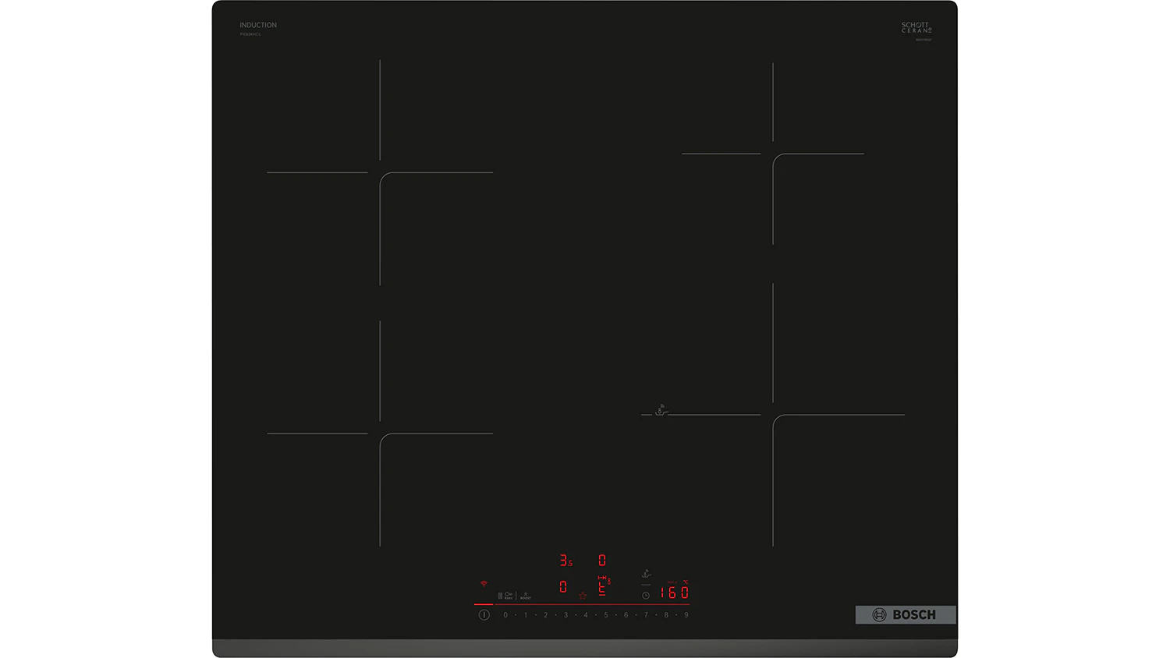This screenshot has width=1170, height=658.
Task: Select the zone display with the bridge symbol
Action: coord(603,585)
